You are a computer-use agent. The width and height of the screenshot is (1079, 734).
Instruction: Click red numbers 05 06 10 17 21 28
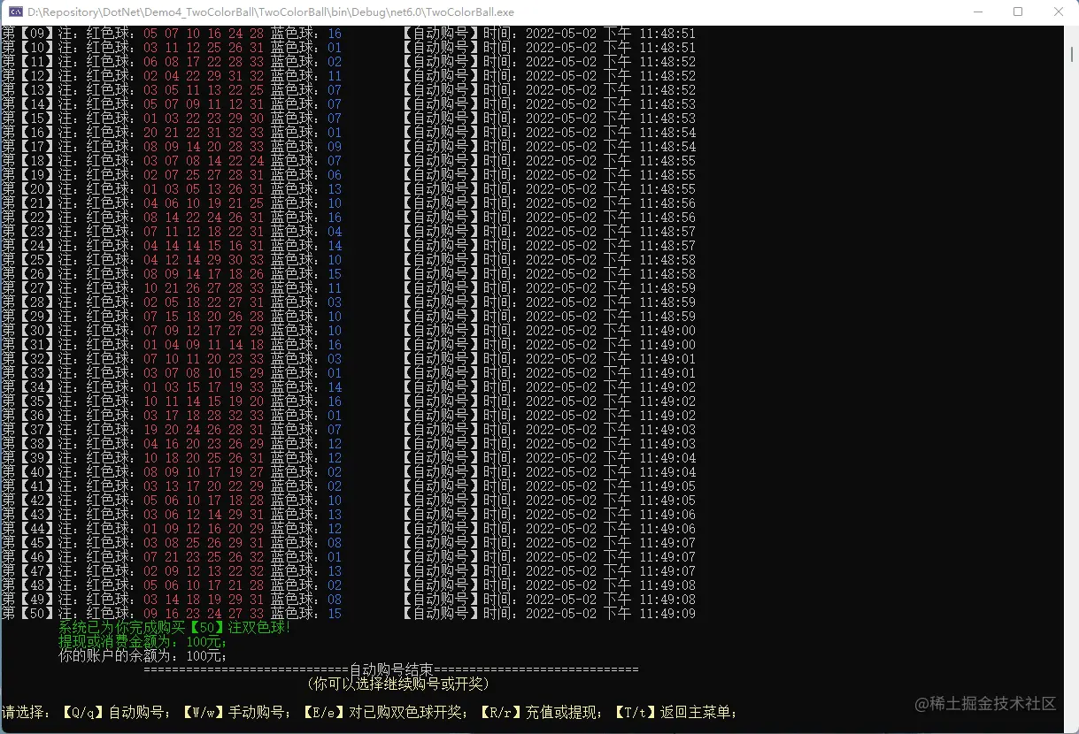point(204,585)
